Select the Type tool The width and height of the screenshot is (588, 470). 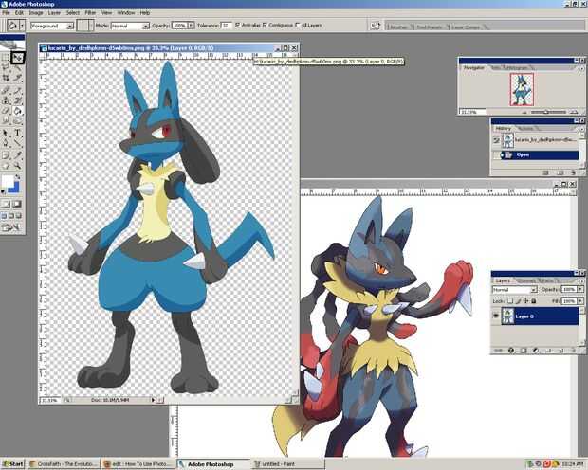coord(17,133)
